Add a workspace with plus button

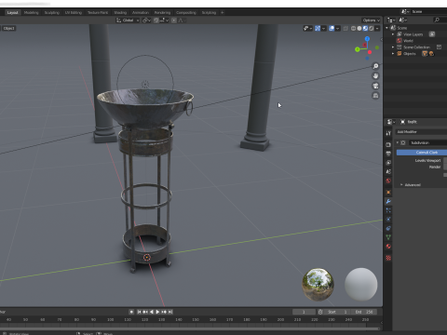(223, 12)
